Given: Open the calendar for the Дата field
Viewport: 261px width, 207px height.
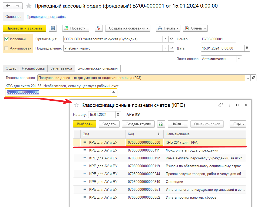Looking at the screenshot, I should (x=247, y=48).
